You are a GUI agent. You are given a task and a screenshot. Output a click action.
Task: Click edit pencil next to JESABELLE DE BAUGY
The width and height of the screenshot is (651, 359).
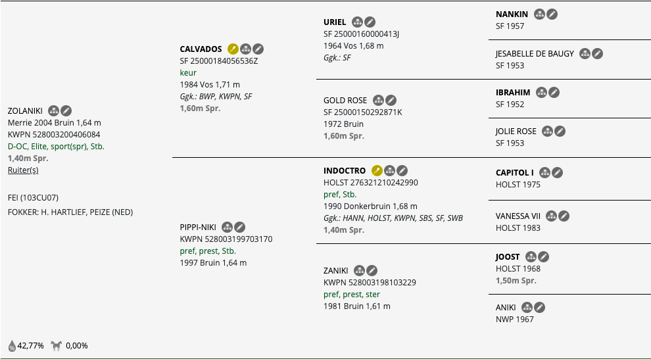click(598, 53)
